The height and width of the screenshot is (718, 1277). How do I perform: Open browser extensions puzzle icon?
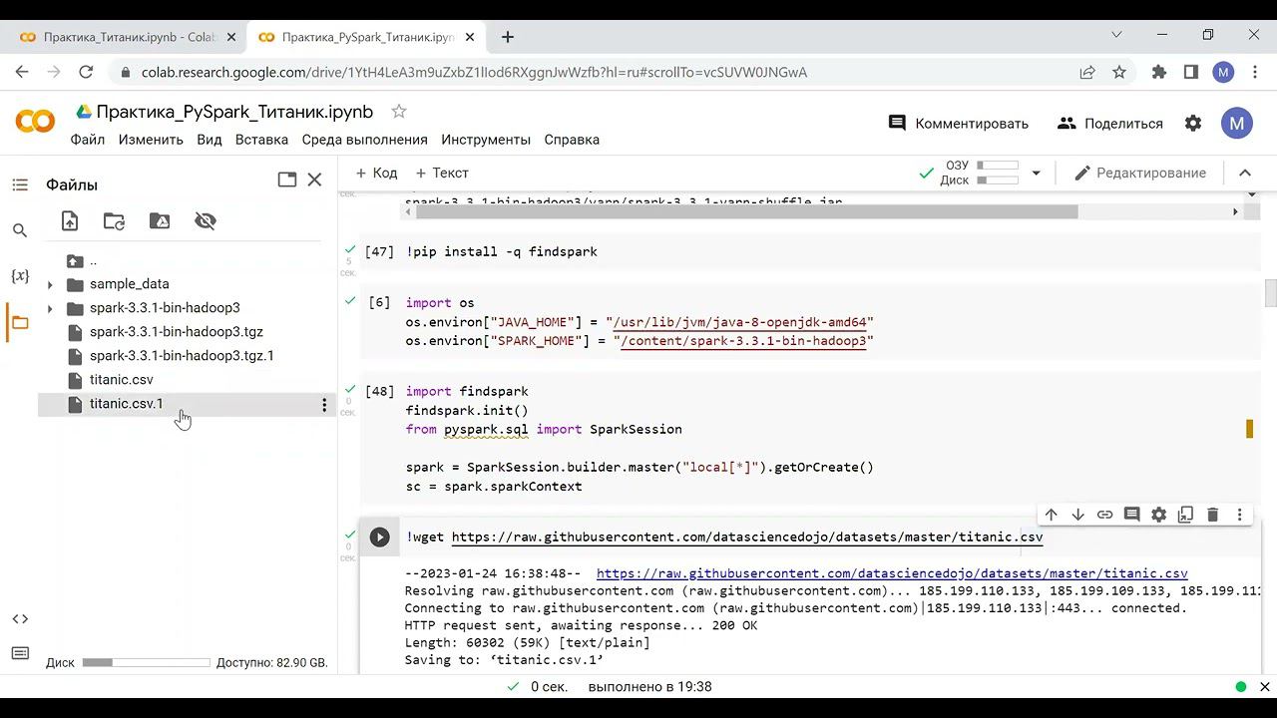[1159, 73]
